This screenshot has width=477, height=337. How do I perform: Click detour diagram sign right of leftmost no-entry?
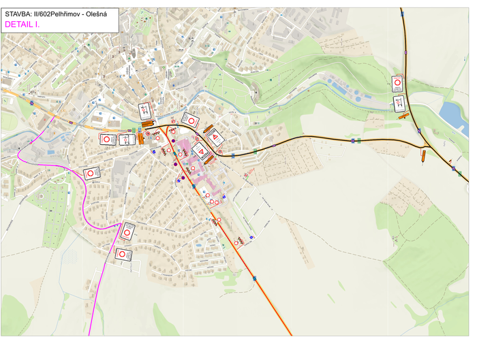pyautogui.click(x=127, y=139)
